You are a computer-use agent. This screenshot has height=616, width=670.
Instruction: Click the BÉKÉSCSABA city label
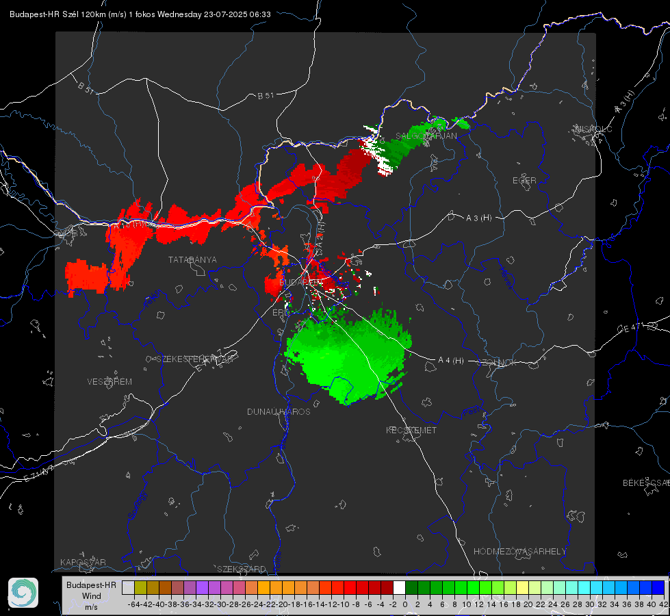coord(646,483)
